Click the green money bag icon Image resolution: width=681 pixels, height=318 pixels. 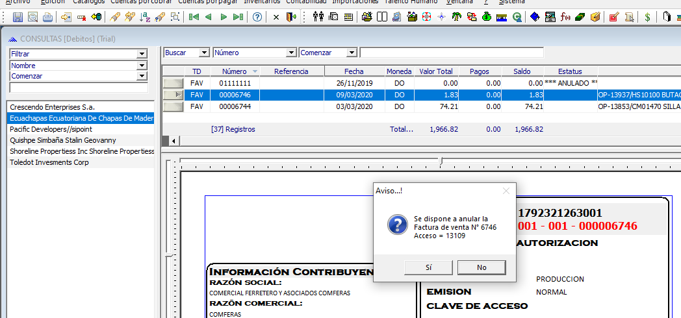pos(487,17)
